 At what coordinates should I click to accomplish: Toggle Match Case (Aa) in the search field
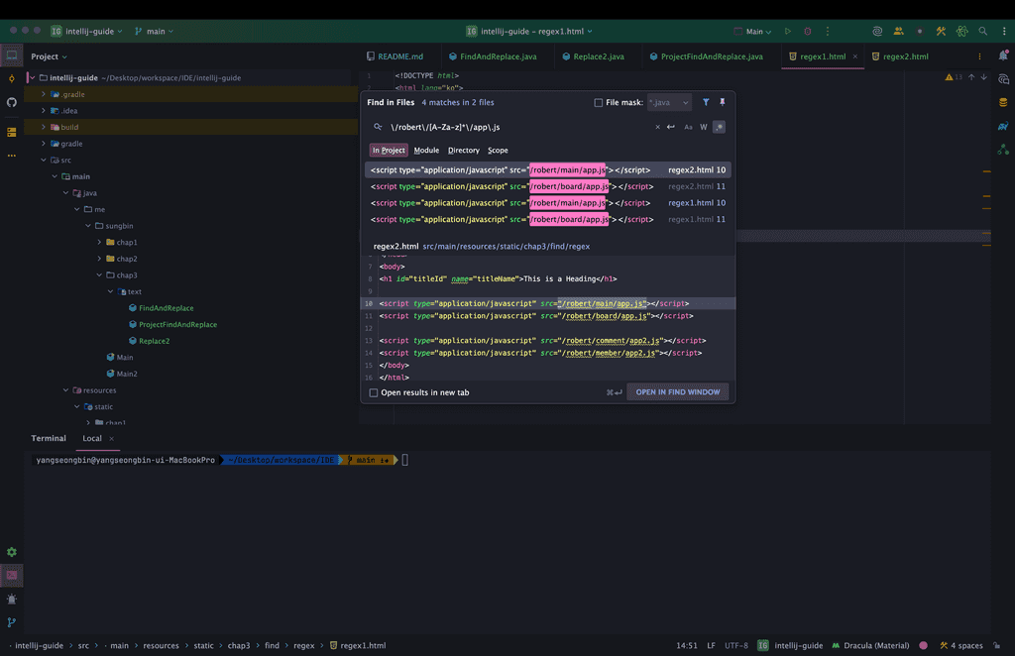click(688, 127)
